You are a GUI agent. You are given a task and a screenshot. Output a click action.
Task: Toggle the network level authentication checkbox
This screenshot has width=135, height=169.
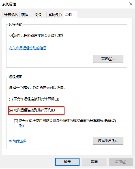click(16, 121)
